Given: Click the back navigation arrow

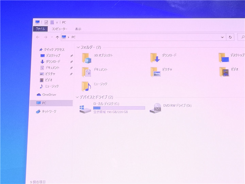Looking at the screenshot, I should tap(38, 37).
